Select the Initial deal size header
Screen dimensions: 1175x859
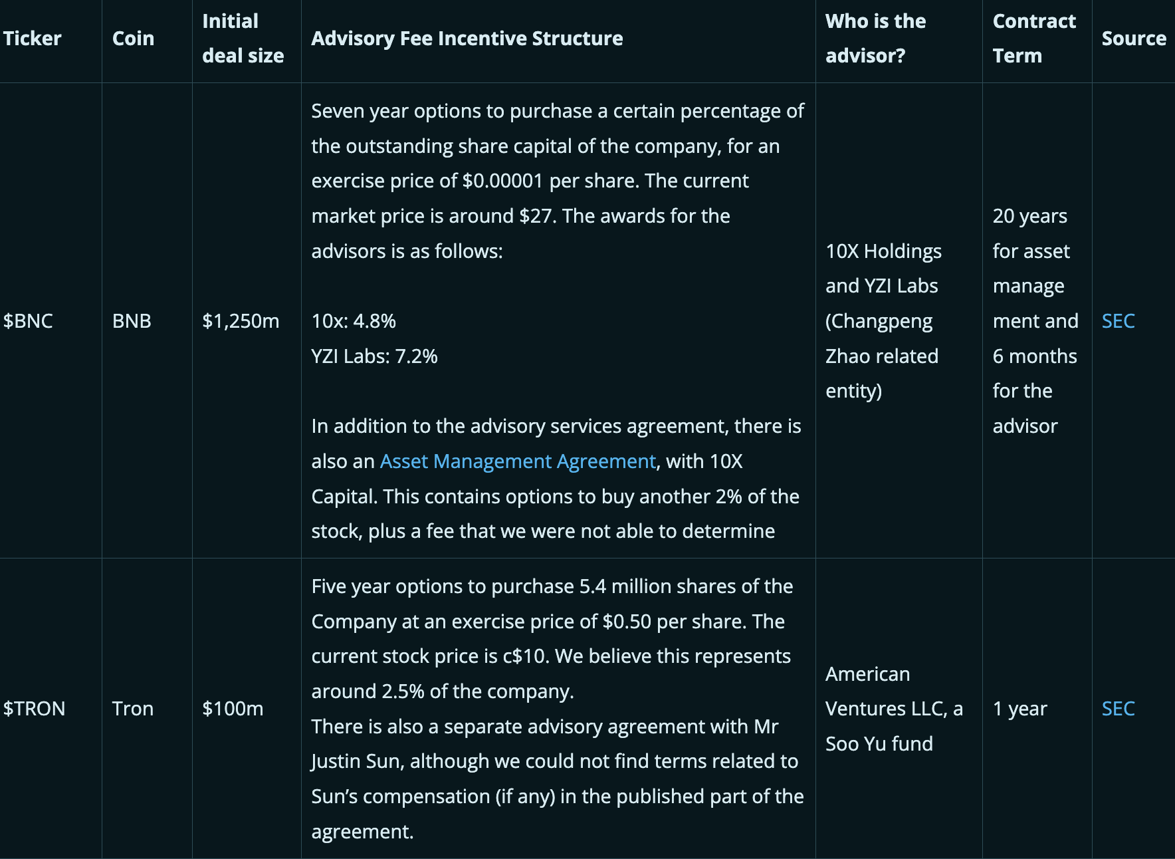tap(243, 39)
